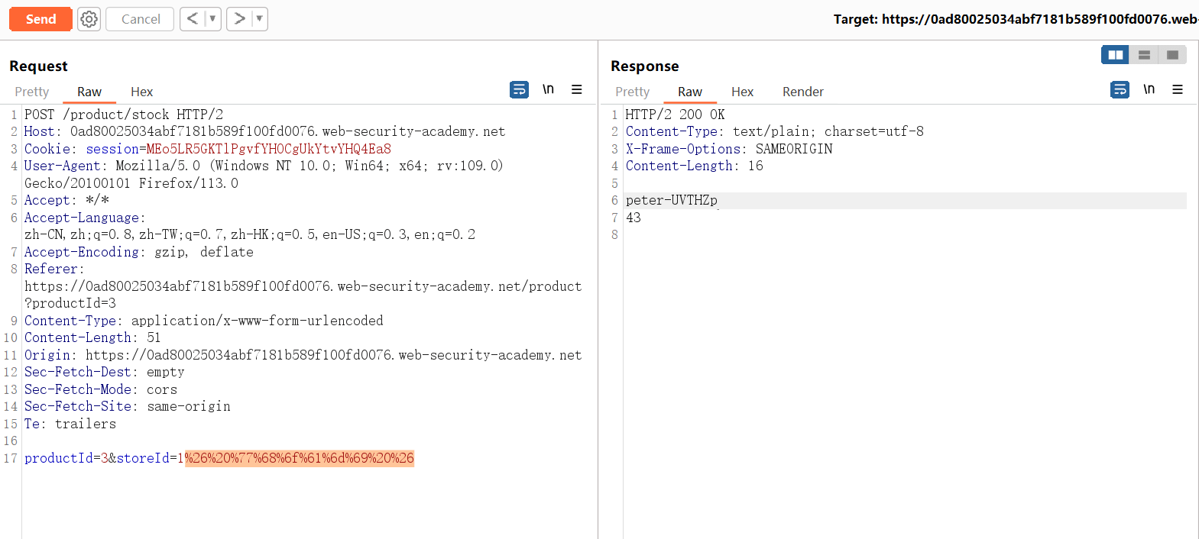Toggle word wrap in Response panel
1199x539 pixels.
[x=1120, y=90]
